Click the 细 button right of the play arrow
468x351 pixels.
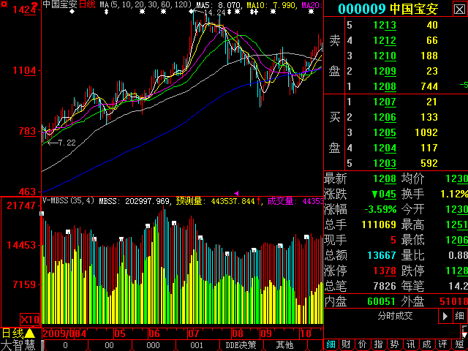[x=460, y=316]
